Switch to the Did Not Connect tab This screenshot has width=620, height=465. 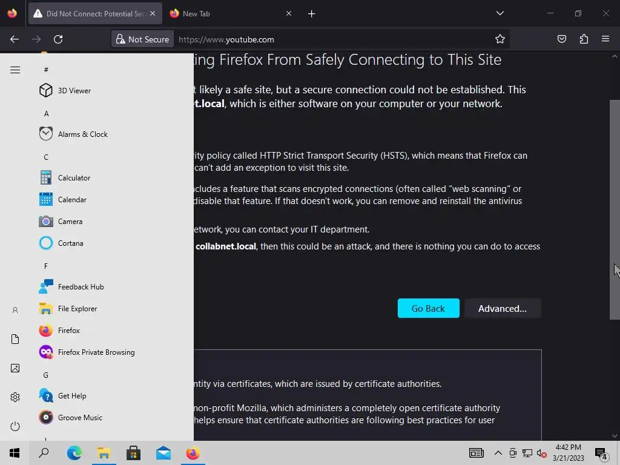click(95, 14)
